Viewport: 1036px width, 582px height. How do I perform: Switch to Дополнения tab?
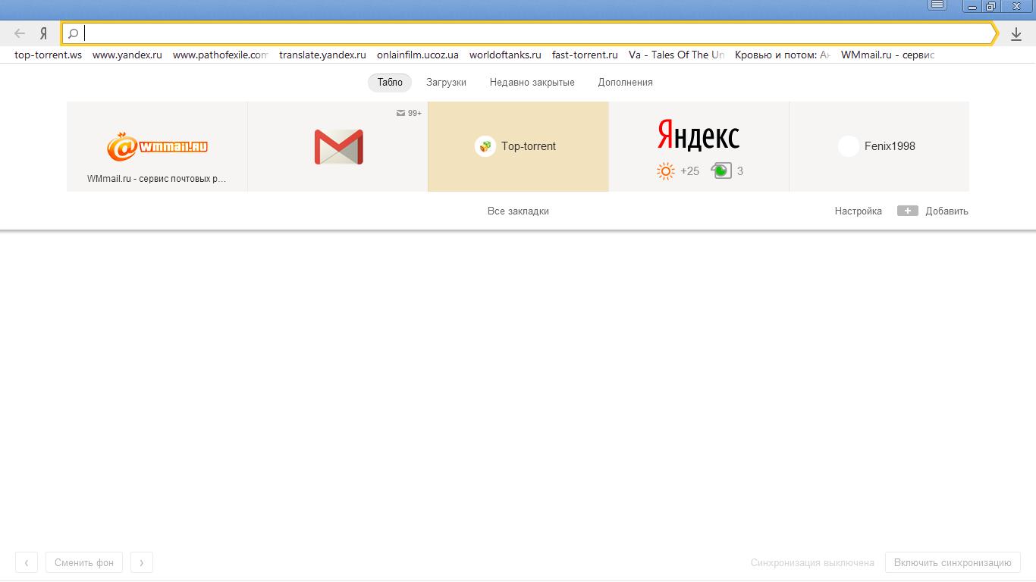(x=626, y=82)
